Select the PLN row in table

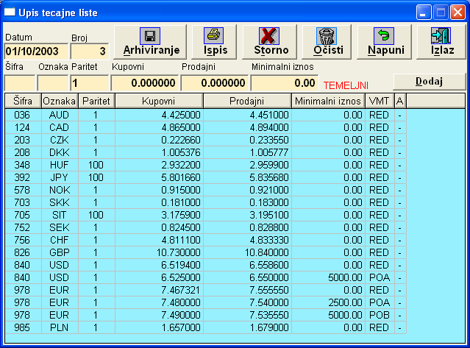pyautogui.click(x=59, y=326)
